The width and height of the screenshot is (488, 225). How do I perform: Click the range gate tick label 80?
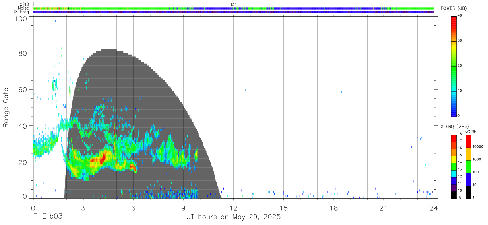23,53
